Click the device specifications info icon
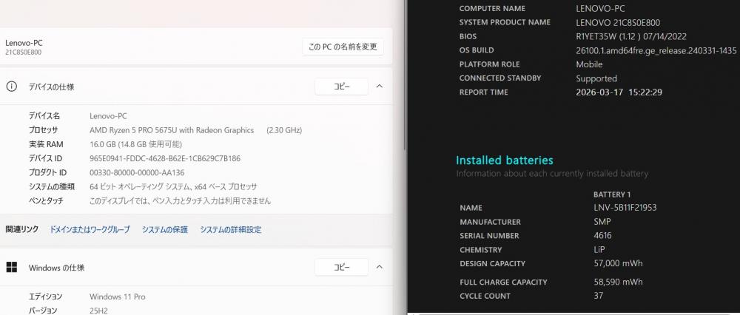 [11, 87]
